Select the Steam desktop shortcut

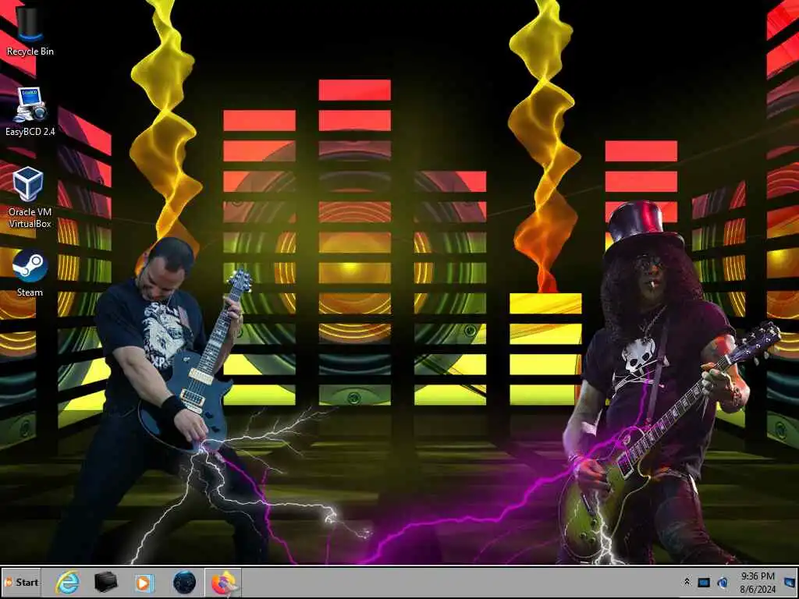point(30,272)
